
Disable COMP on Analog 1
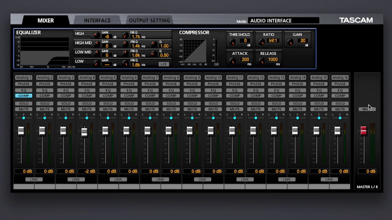[x=24, y=96]
